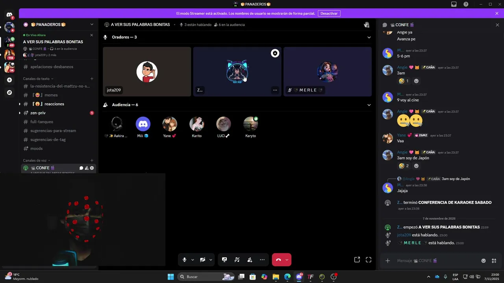Open OBS Studio from taskbar

tap(334, 277)
